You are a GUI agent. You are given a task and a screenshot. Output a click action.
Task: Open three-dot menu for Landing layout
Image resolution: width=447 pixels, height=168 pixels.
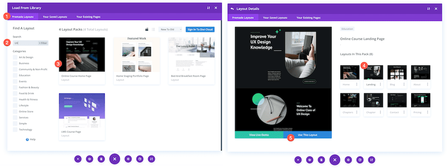coord(380,84)
